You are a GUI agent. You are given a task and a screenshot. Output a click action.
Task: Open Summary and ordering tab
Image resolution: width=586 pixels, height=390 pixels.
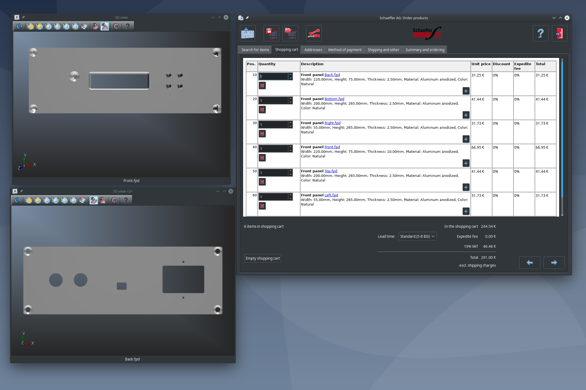click(x=425, y=50)
